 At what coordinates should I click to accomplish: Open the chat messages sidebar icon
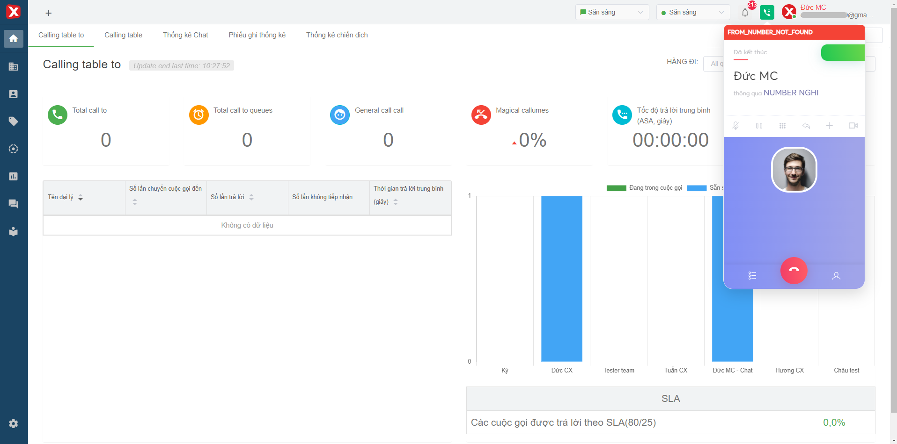pyautogui.click(x=14, y=204)
